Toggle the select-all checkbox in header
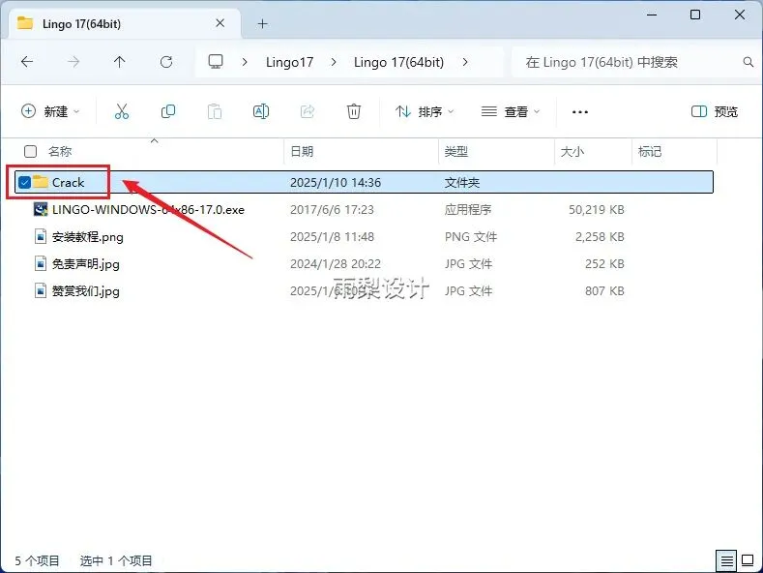The image size is (763, 573). (x=30, y=152)
